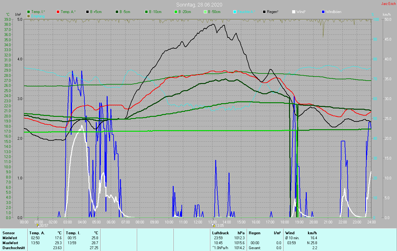This screenshot has height=251, width=397.
Task: Click the date title Sonntag, 28.06.2020
Action: [x=199, y=5]
